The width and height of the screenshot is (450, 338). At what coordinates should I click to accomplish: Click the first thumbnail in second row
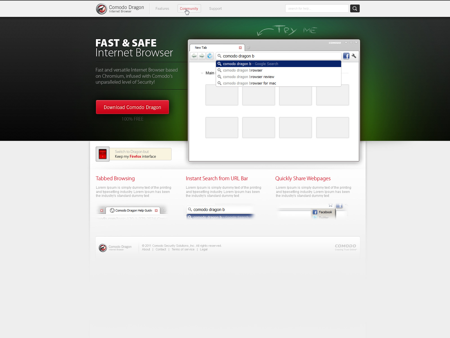coord(222,128)
